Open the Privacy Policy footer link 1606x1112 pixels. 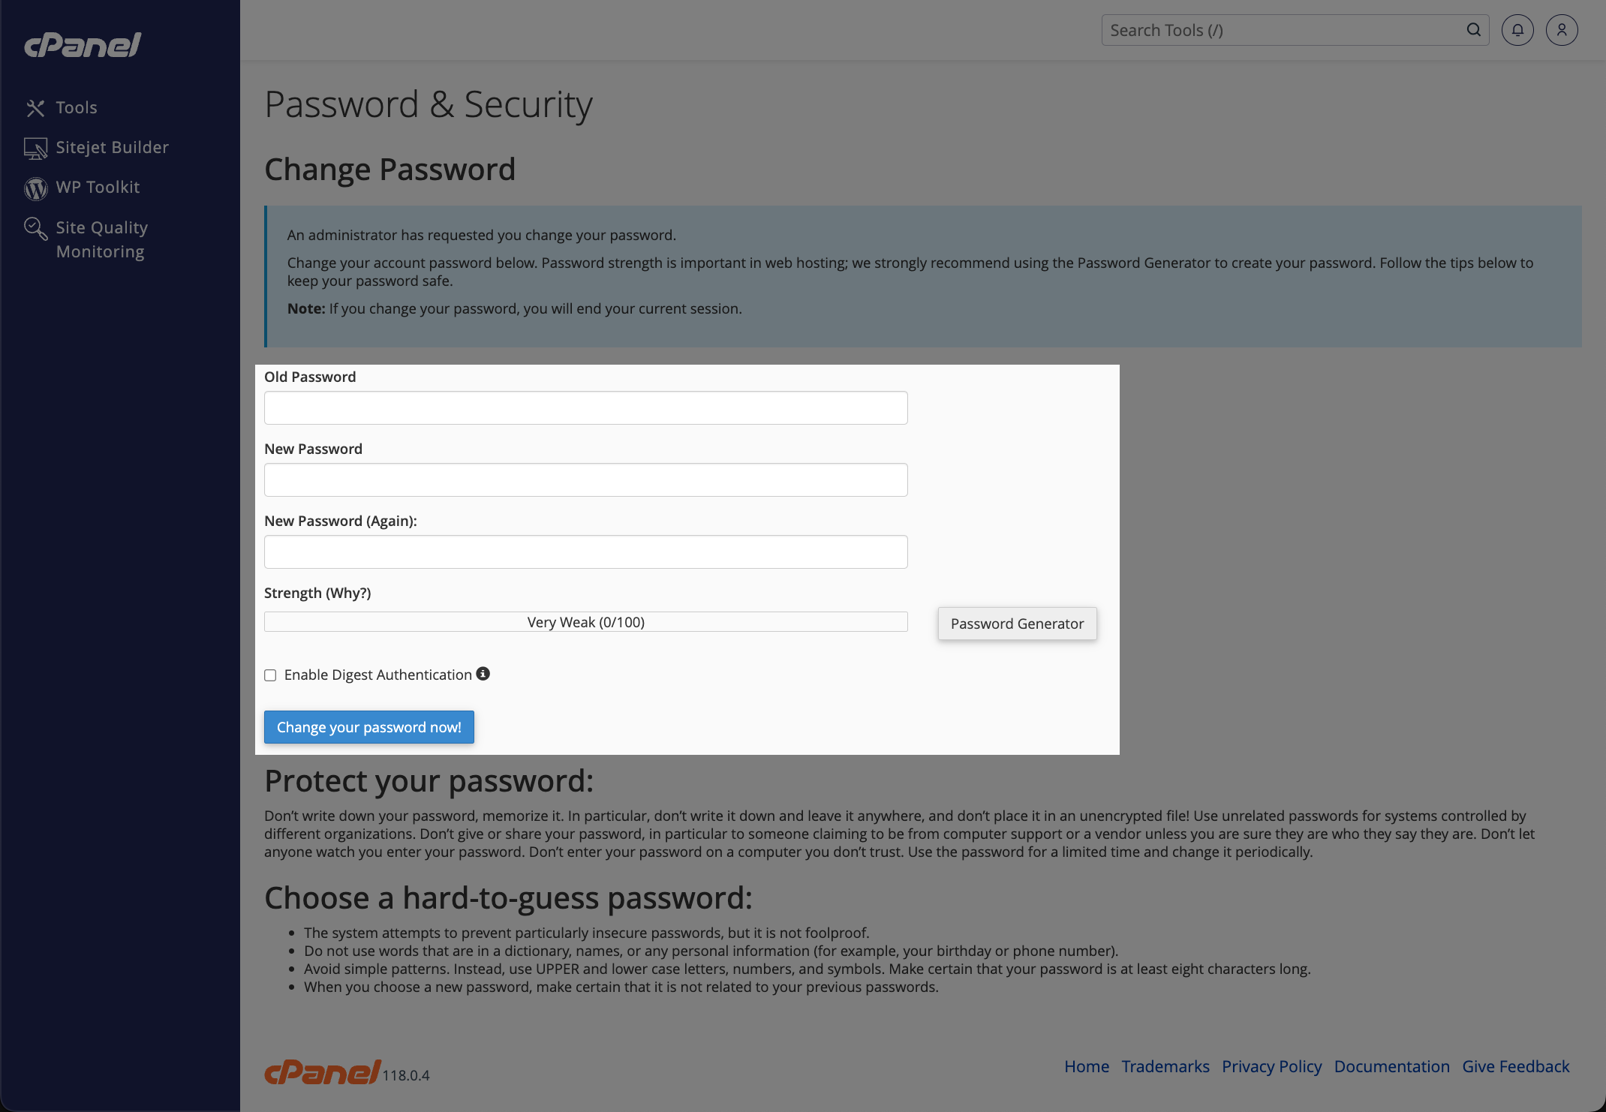(1271, 1066)
